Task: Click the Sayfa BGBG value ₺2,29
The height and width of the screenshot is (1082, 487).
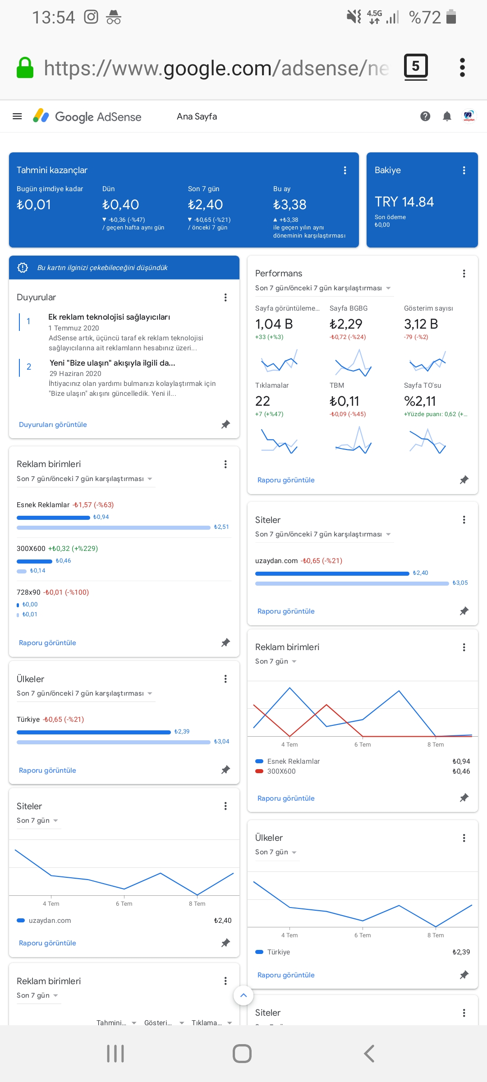Action: tap(346, 324)
